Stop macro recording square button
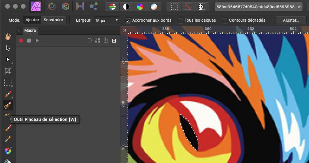Viewport: 309px width, 163px height. click(29, 41)
